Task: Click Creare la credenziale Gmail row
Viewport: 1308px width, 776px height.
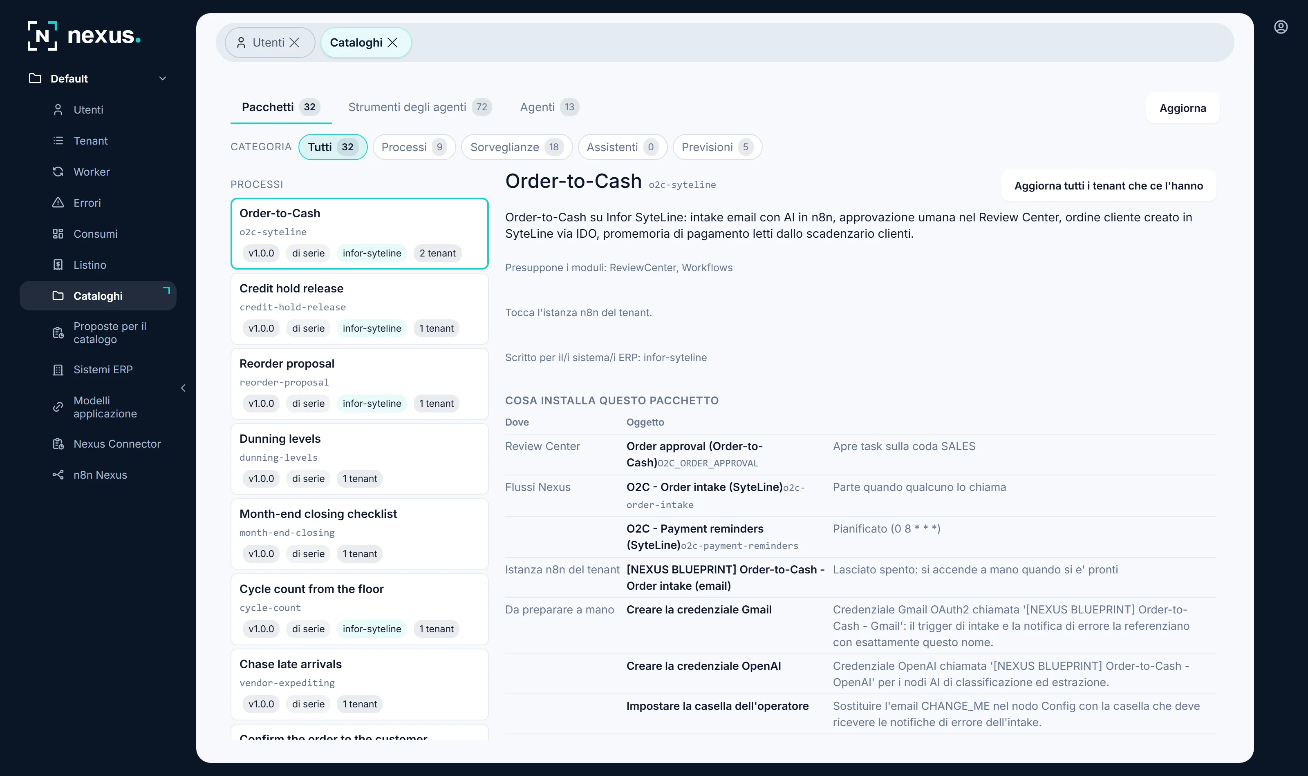Action: point(861,626)
